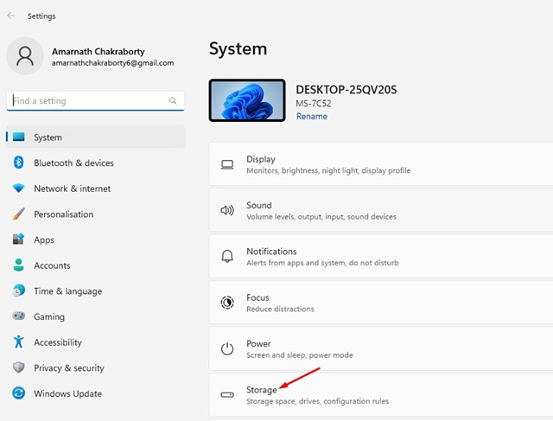Click the Settings window title

[41, 16]
